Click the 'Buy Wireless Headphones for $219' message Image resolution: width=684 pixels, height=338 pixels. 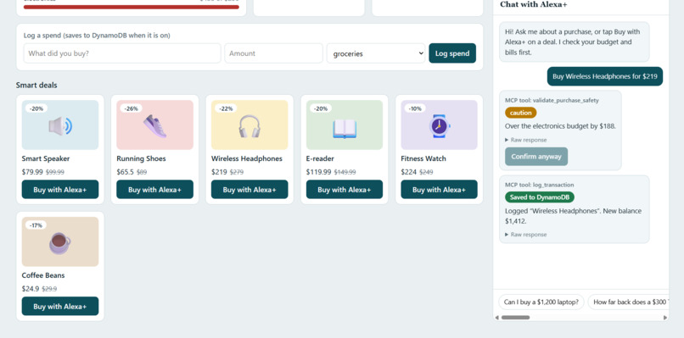[x=604, y=76]
